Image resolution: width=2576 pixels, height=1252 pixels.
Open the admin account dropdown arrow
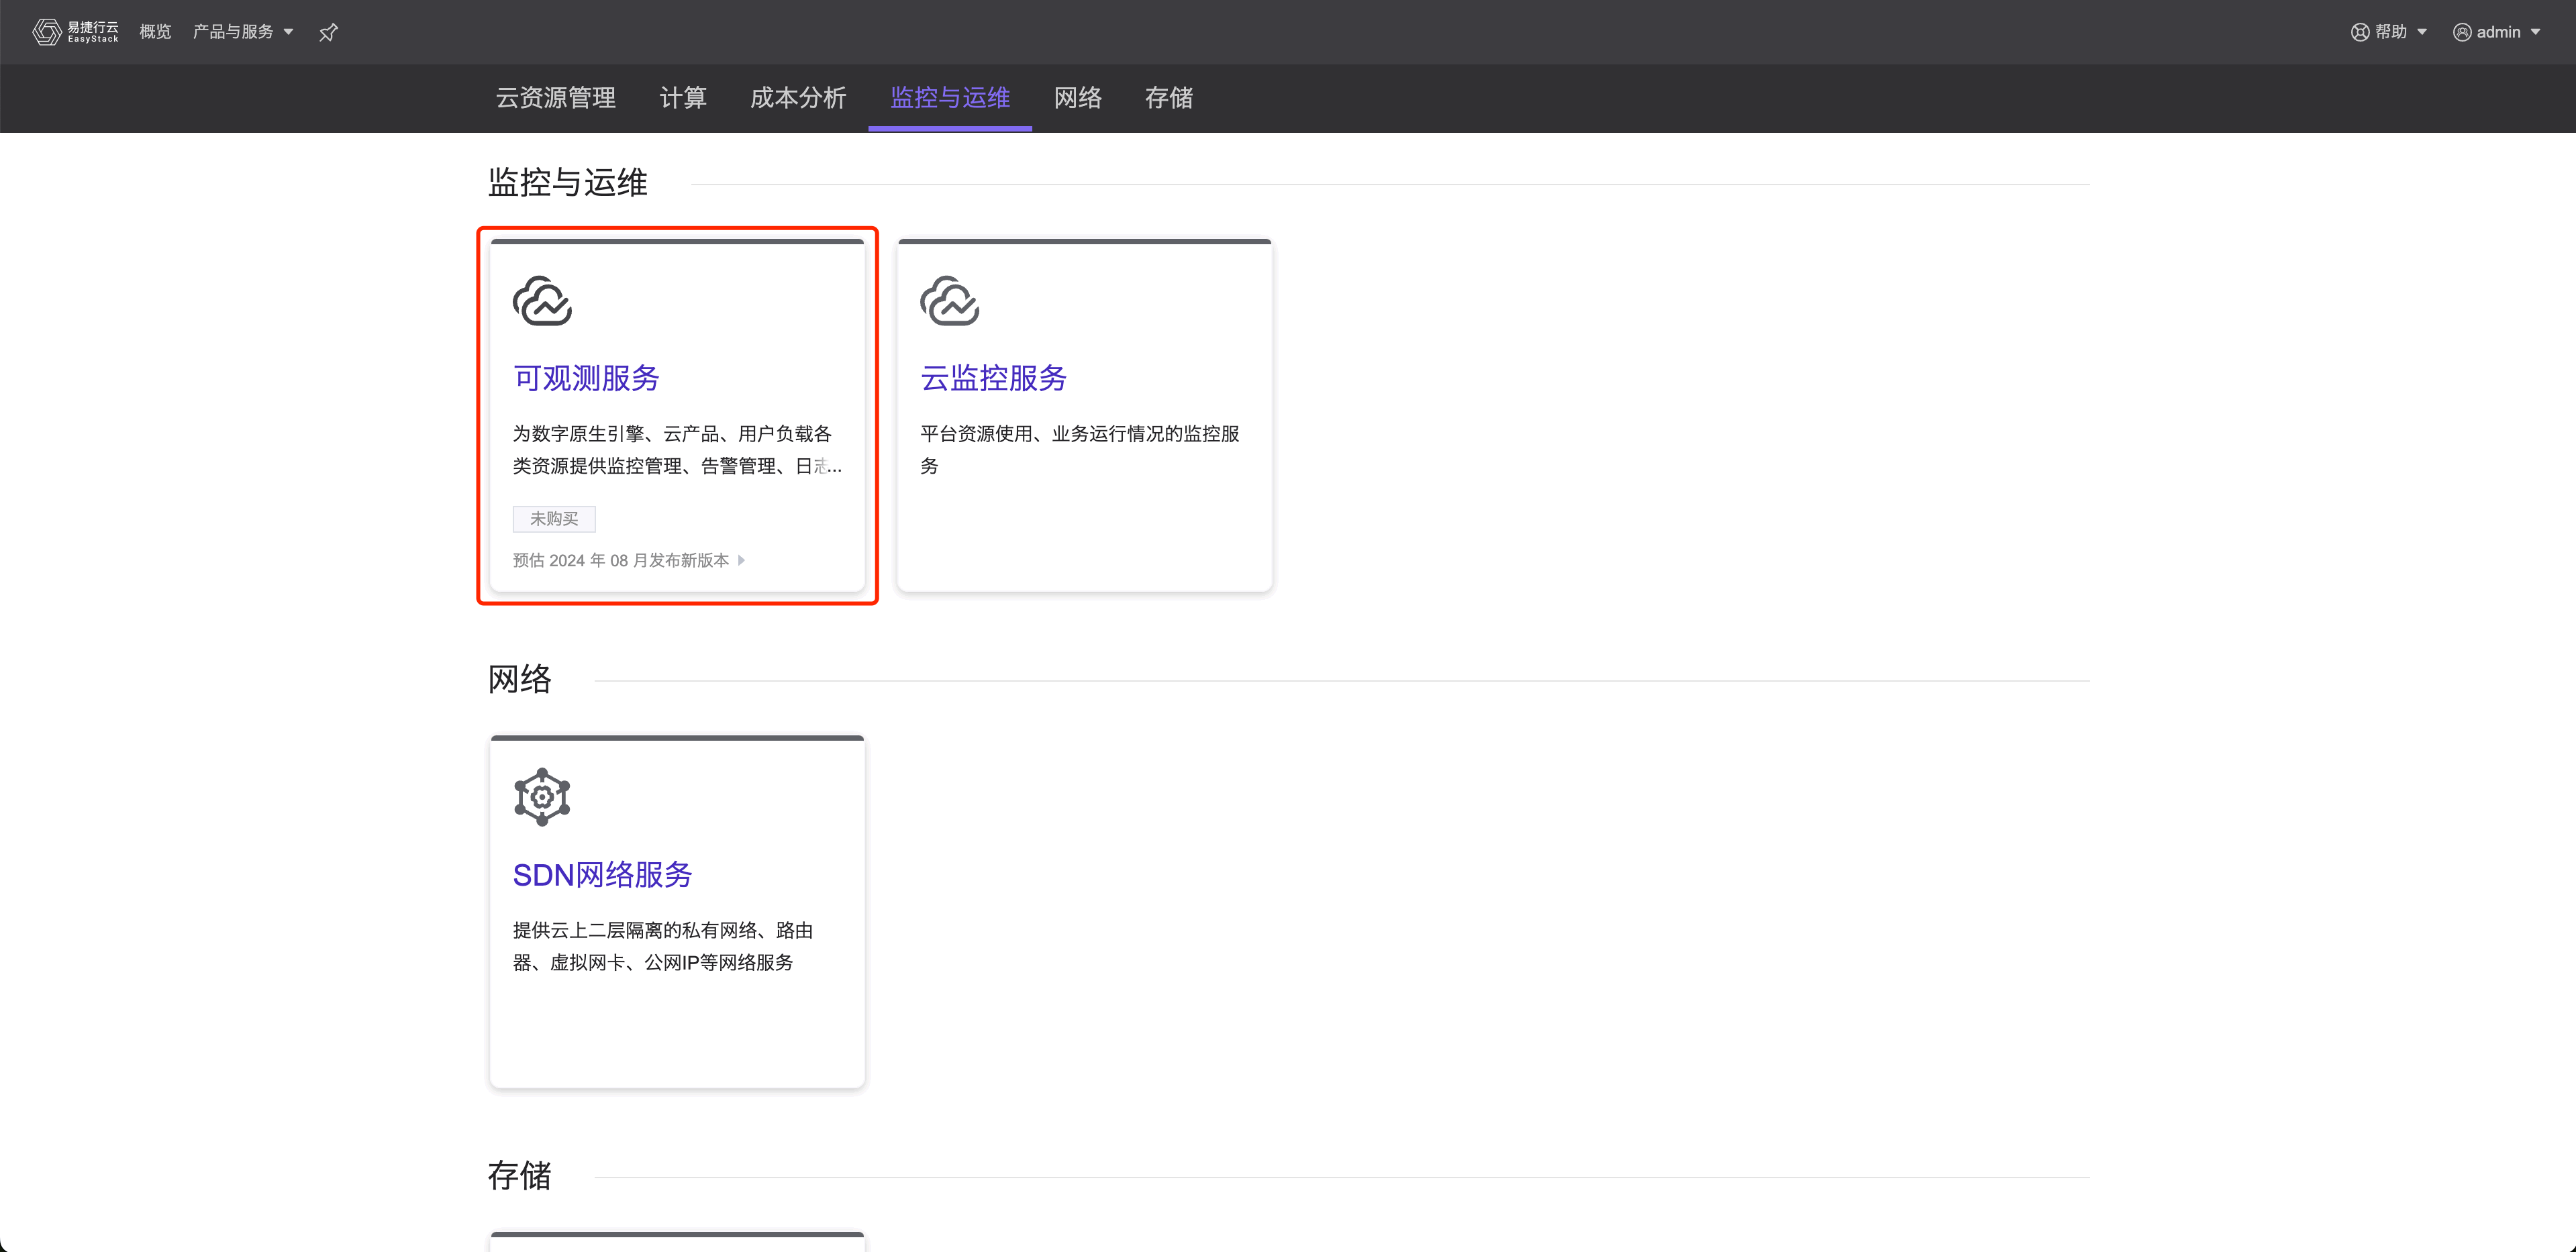(x=2535, y=32)
